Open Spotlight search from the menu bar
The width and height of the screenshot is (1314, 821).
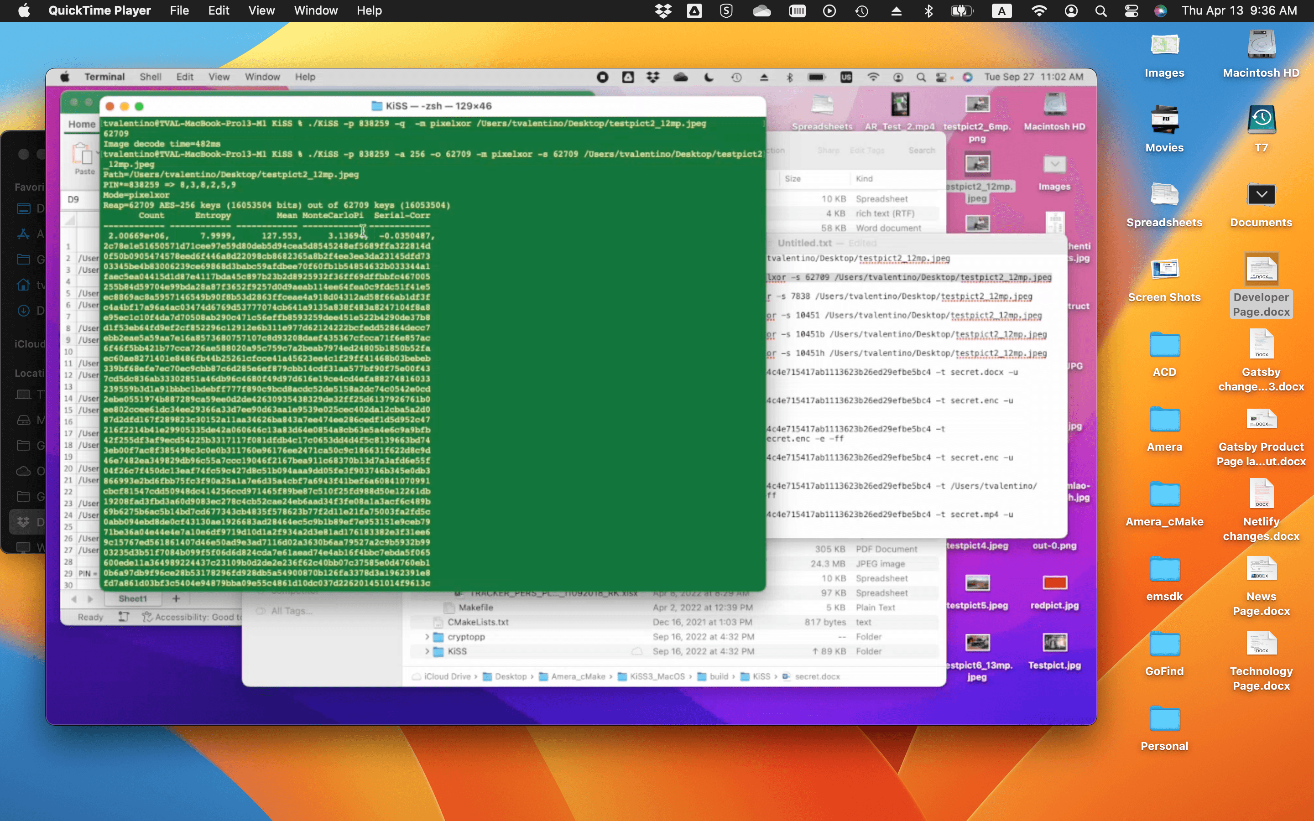[x=1100, y=10]
